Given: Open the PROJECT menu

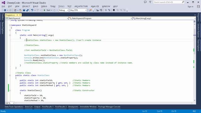Looking at the screenshot, I should click(26, 6).
